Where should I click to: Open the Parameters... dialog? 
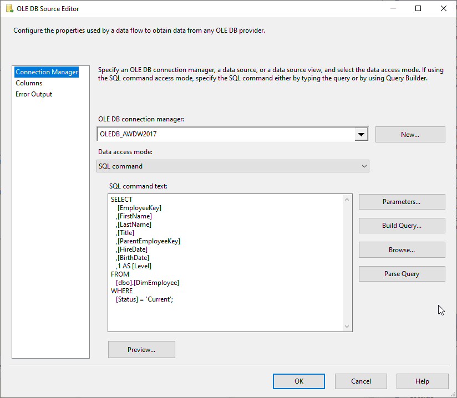[402, 202]
